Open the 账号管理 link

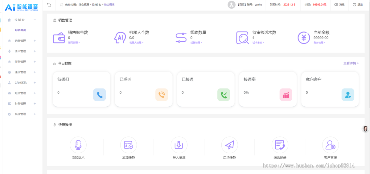pos(74,43)
